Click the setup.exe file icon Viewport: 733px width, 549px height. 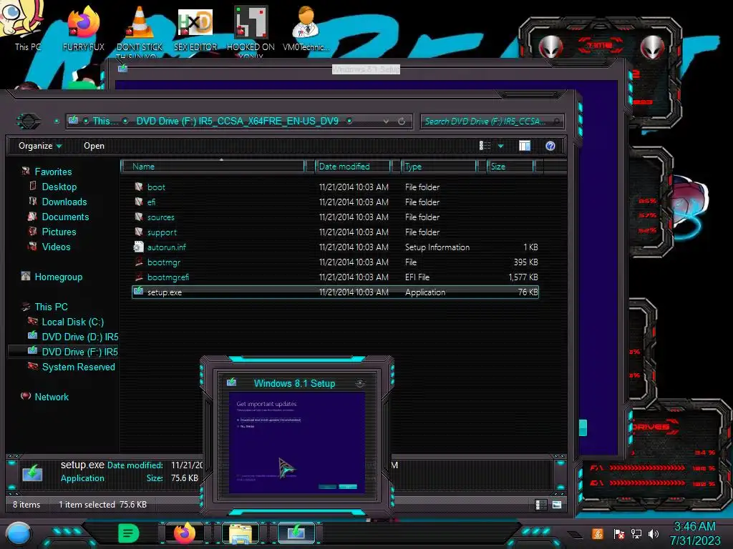(x=138, y=292)
